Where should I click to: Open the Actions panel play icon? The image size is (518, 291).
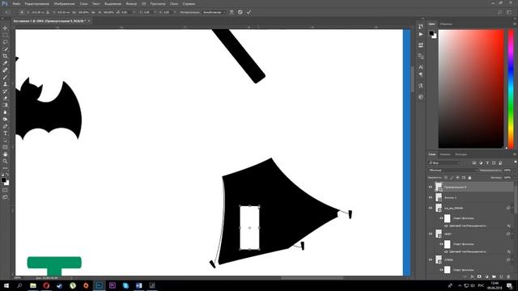tap(421, 34)
